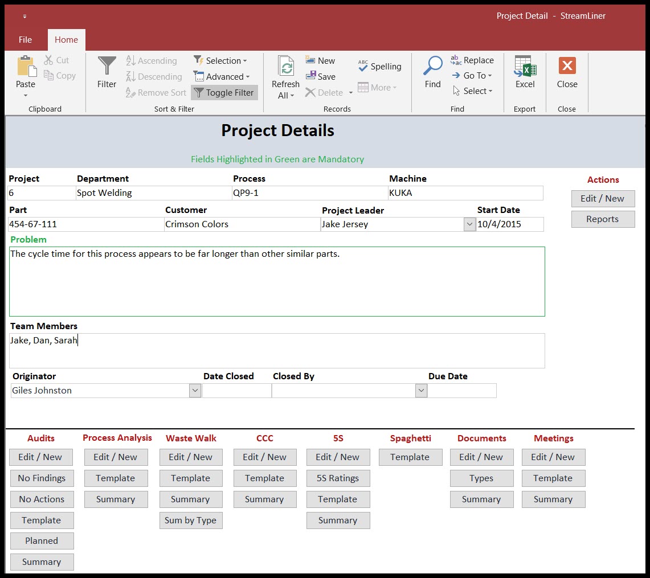Enable Toggle Filter in the ribbon

pyautogui.click(x=224, y=92)
